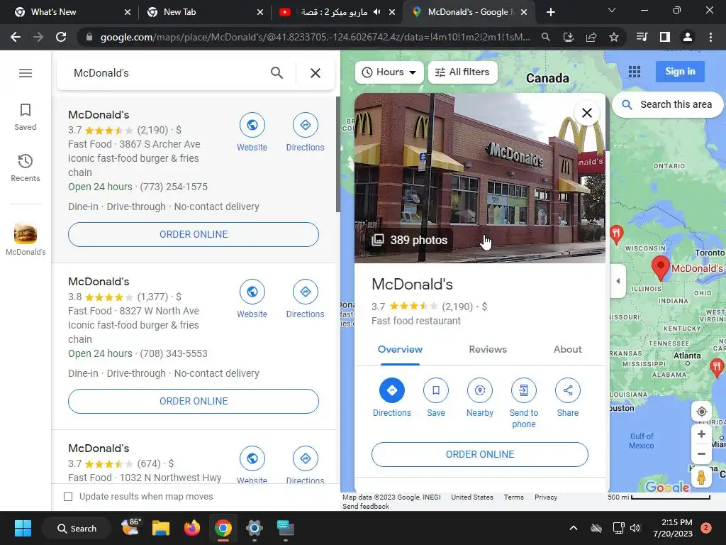Click Send feedback in the map footer

pyautogui.click(x=366, y=507)
